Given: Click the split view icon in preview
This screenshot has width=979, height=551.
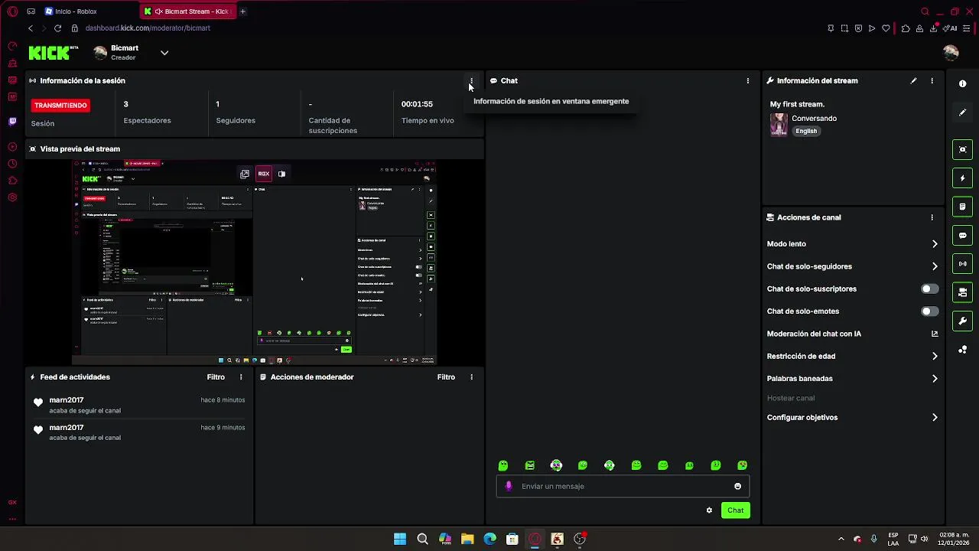Looking at the screenshot, I should tap(282, 174).
